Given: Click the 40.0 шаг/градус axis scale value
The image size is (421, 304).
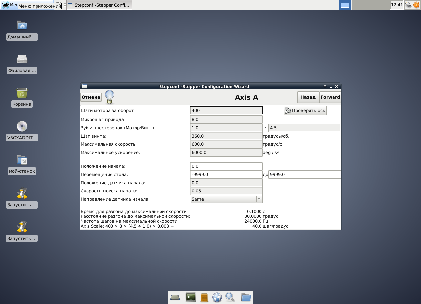Looking at the screenshot, I should pos(270,226).
